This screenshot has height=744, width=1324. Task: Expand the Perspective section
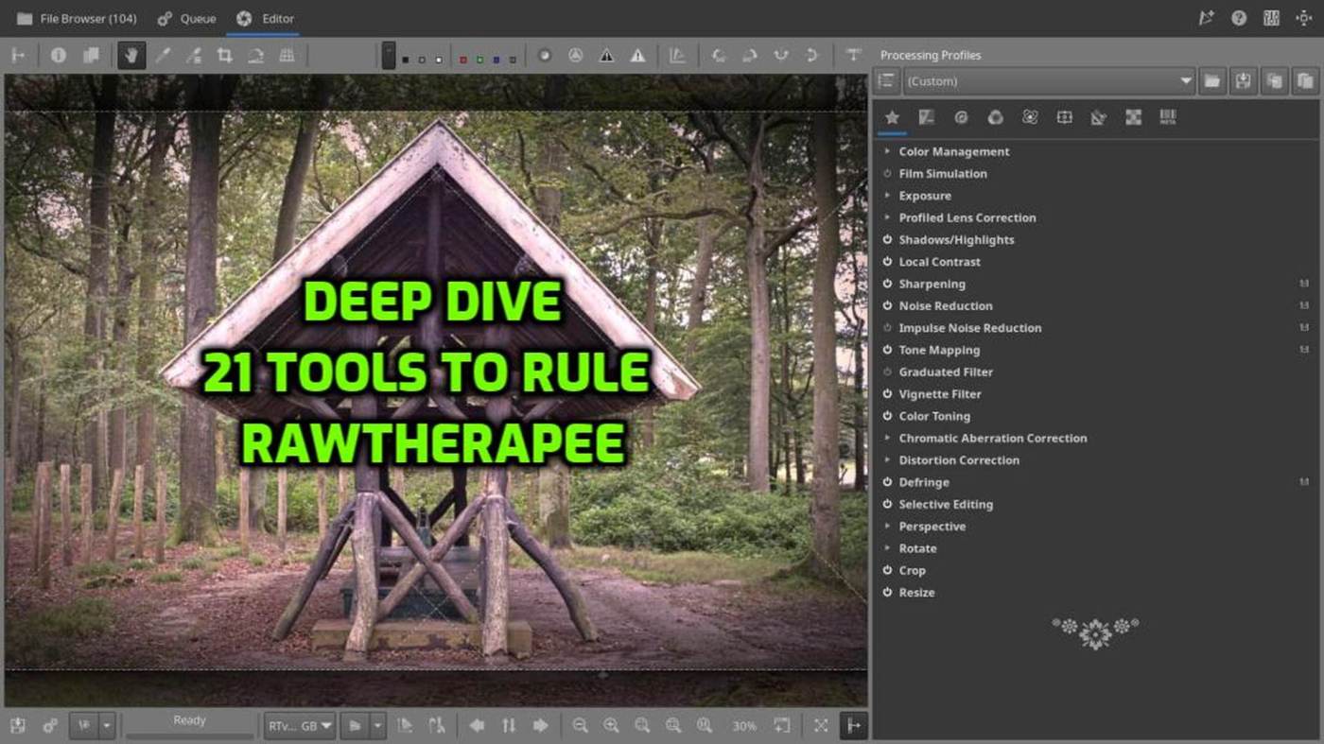pyautogui.click(x=887, y=527)
